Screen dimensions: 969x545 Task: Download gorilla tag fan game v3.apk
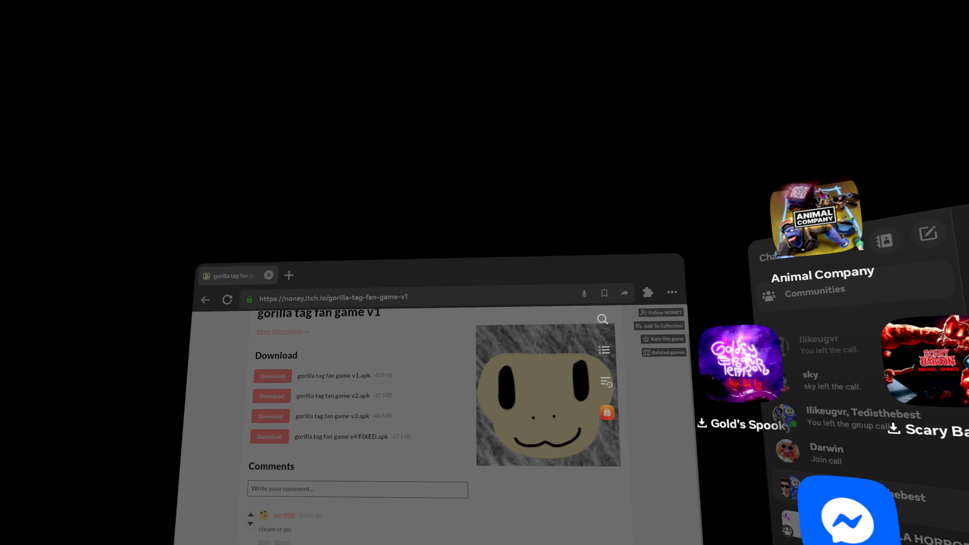[270, 416]
